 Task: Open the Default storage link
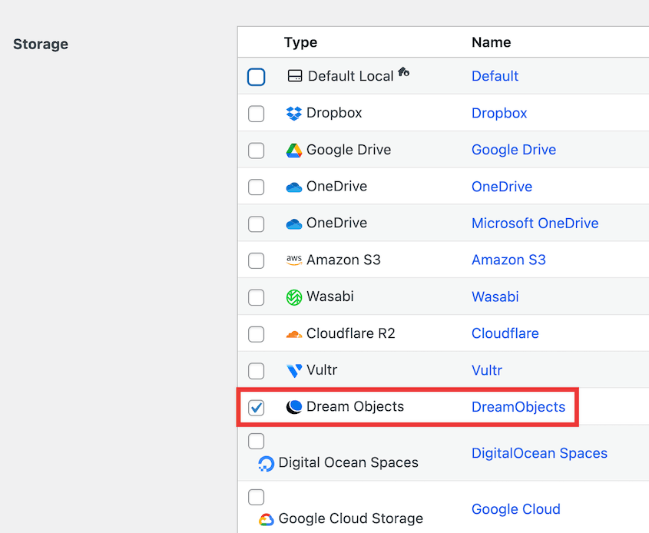(x=495, y=76)
